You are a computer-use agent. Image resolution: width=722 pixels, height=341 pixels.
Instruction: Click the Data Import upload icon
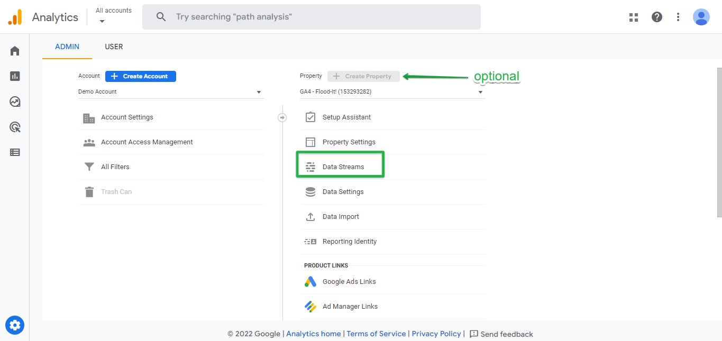[310, 217]
